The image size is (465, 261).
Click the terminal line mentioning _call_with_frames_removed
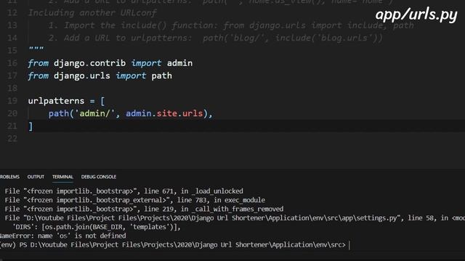point(144,209)
